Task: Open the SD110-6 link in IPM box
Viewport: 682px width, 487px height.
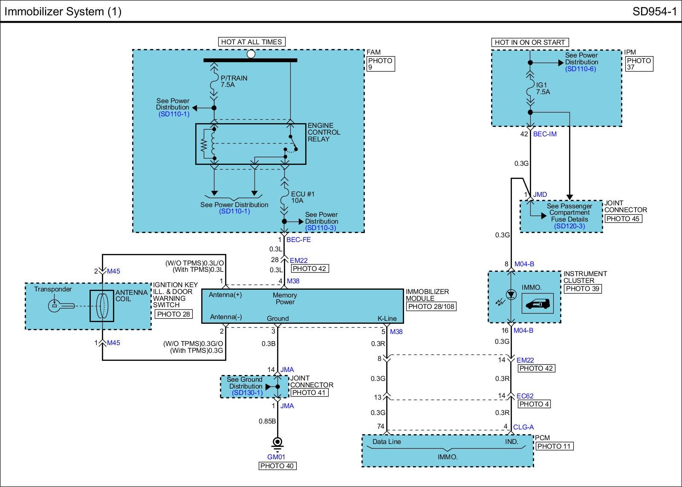Action: coord(580,69)
